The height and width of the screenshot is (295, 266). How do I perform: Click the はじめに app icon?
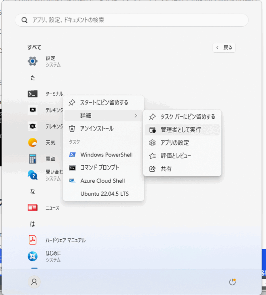[33, 256]
